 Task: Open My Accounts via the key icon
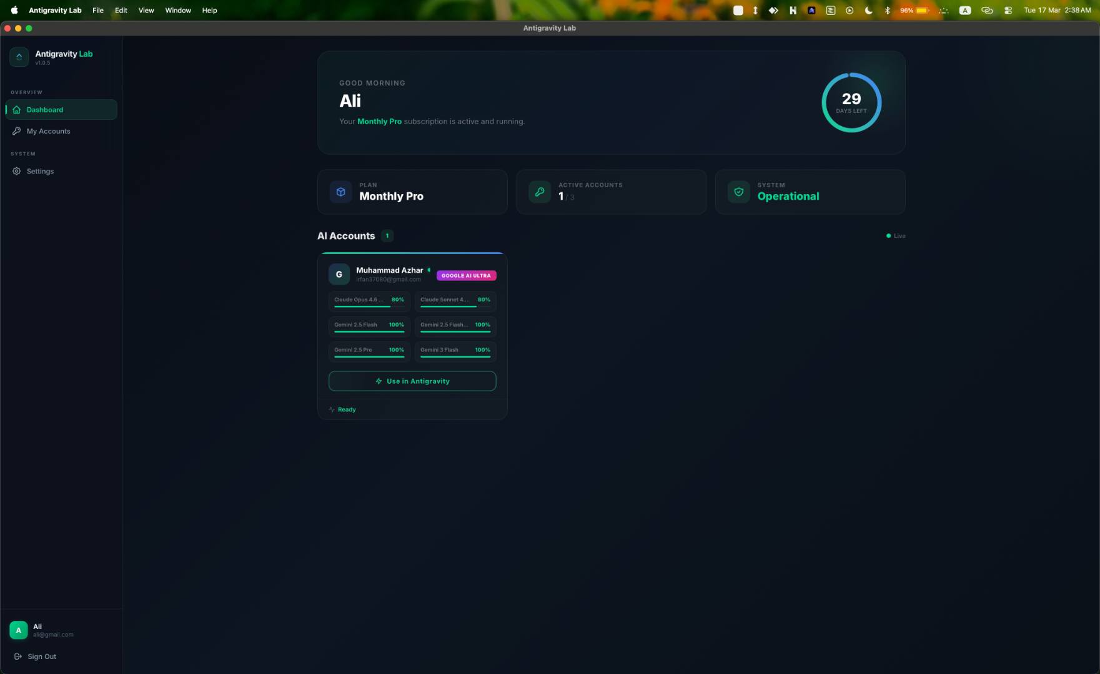[16, 131]
